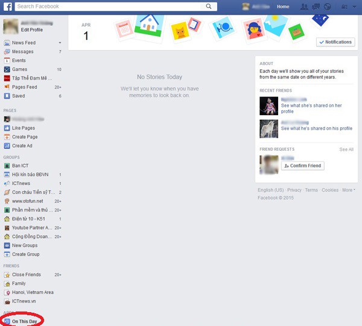
Task: Open the friend requests icon in top bar
Action: click(x=304, y=7)
